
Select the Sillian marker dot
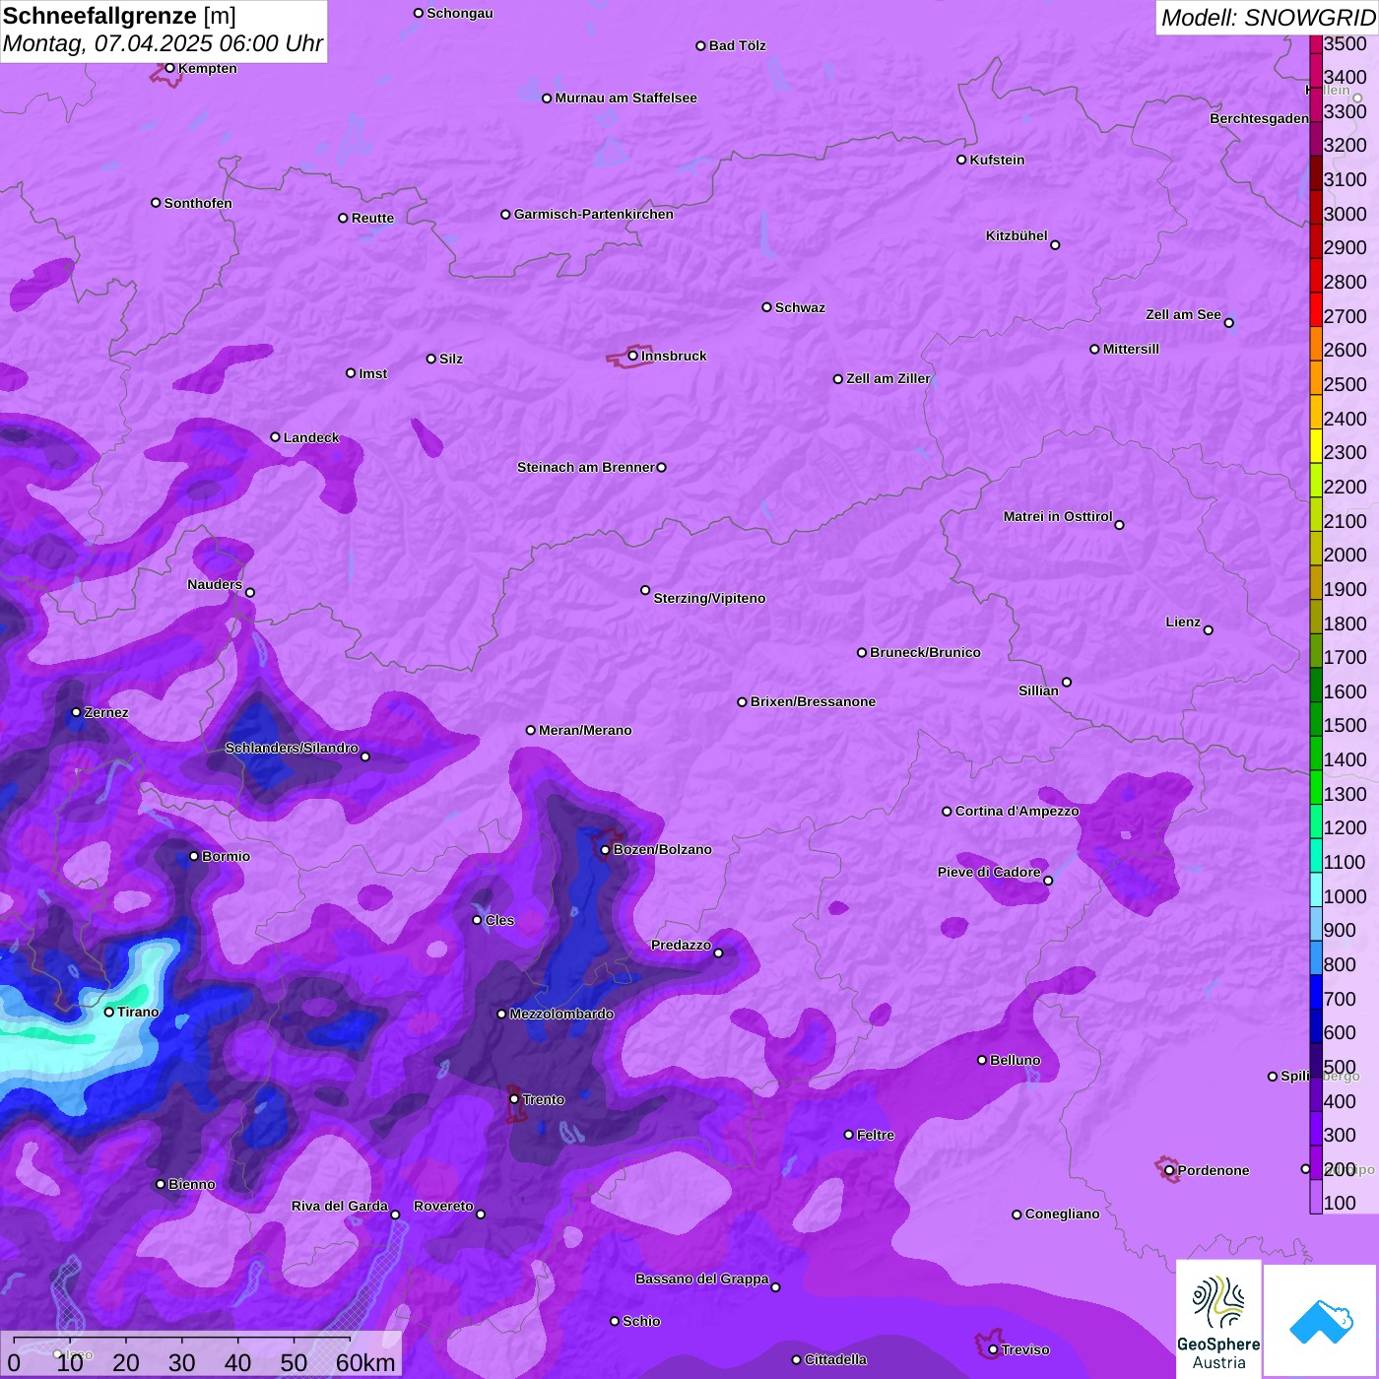1067,682
